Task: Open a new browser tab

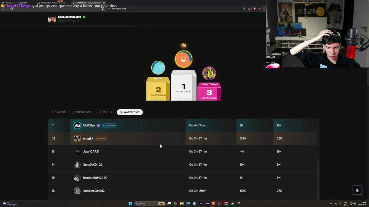Action: click(x=109, y=3)
